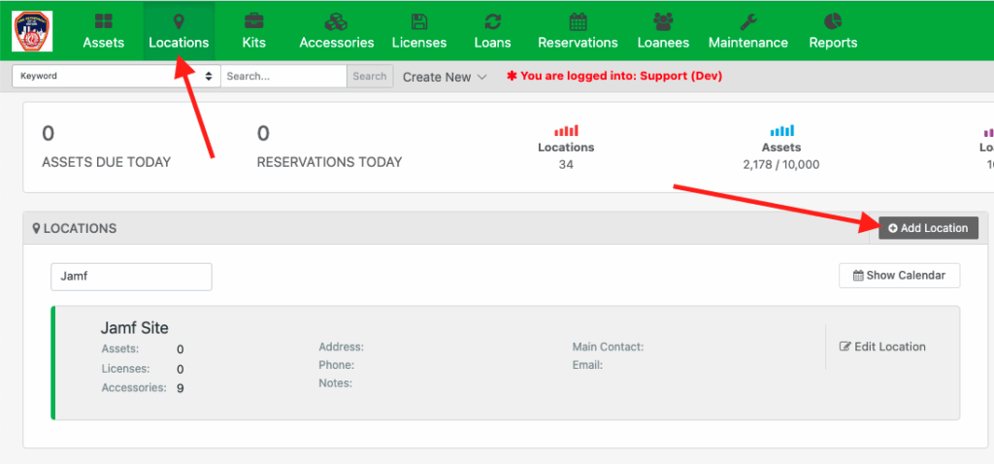
Task: Click the calendar icon in Show Calendar
Action: 858,276
